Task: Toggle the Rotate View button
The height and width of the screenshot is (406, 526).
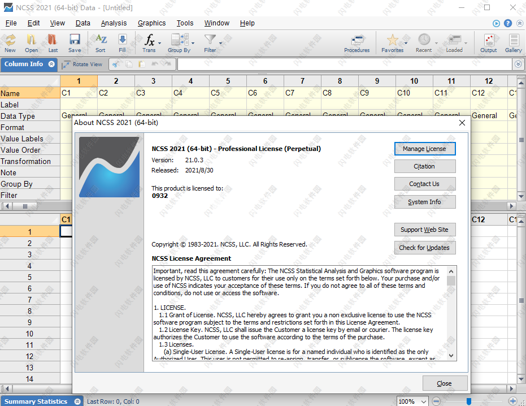Action: point(82,64)
